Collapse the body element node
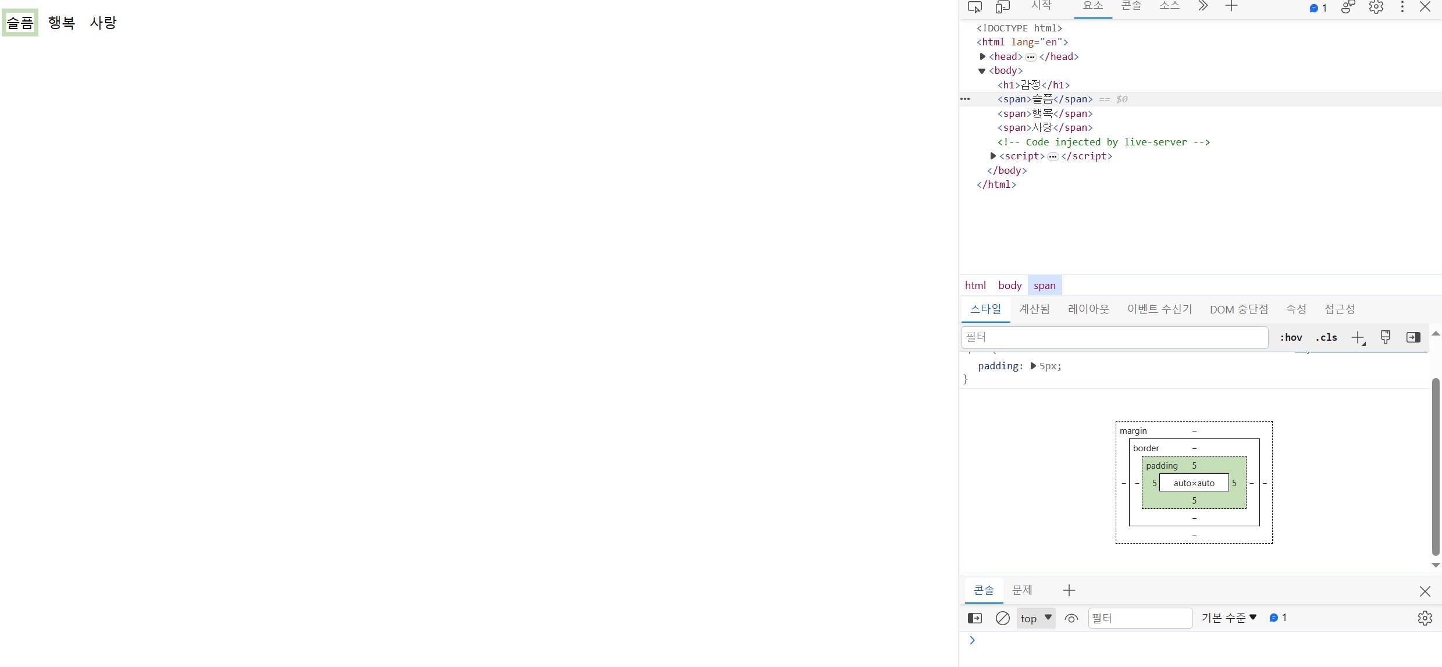 point(982,71)
